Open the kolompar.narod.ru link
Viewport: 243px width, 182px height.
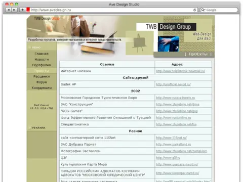(x=178, y=173)
